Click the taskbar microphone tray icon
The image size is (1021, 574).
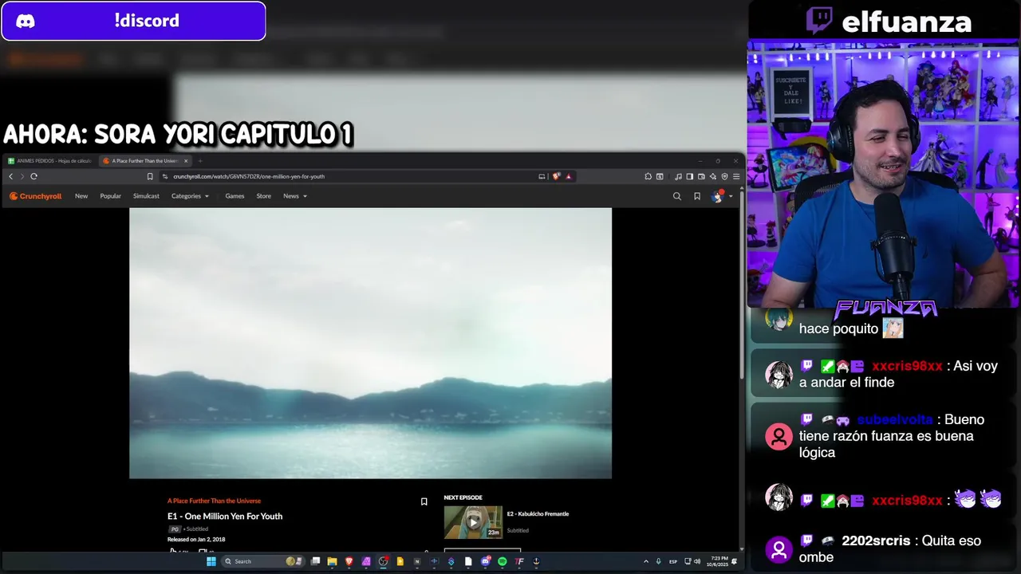coord(658,561)
